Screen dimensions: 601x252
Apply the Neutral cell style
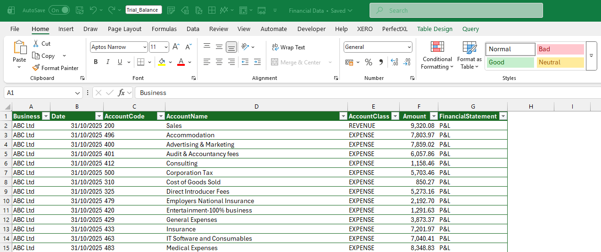tap(560, 62)
